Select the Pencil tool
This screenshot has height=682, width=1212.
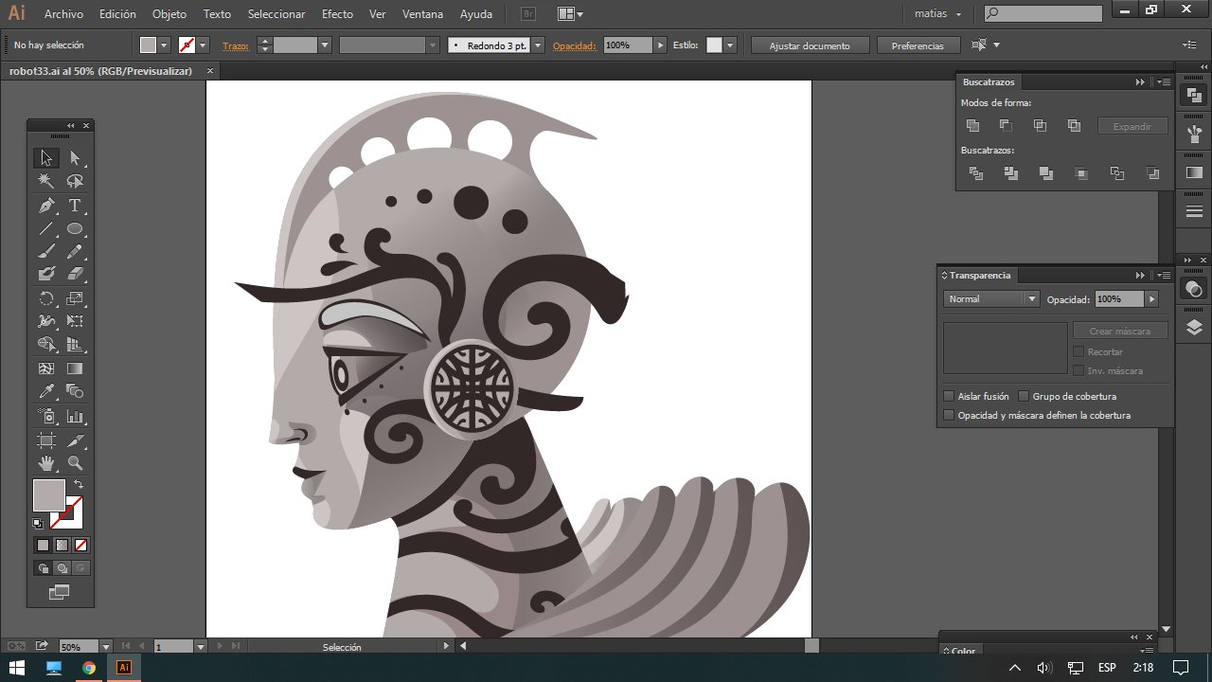pyautogui.click(x=75, y=252)
